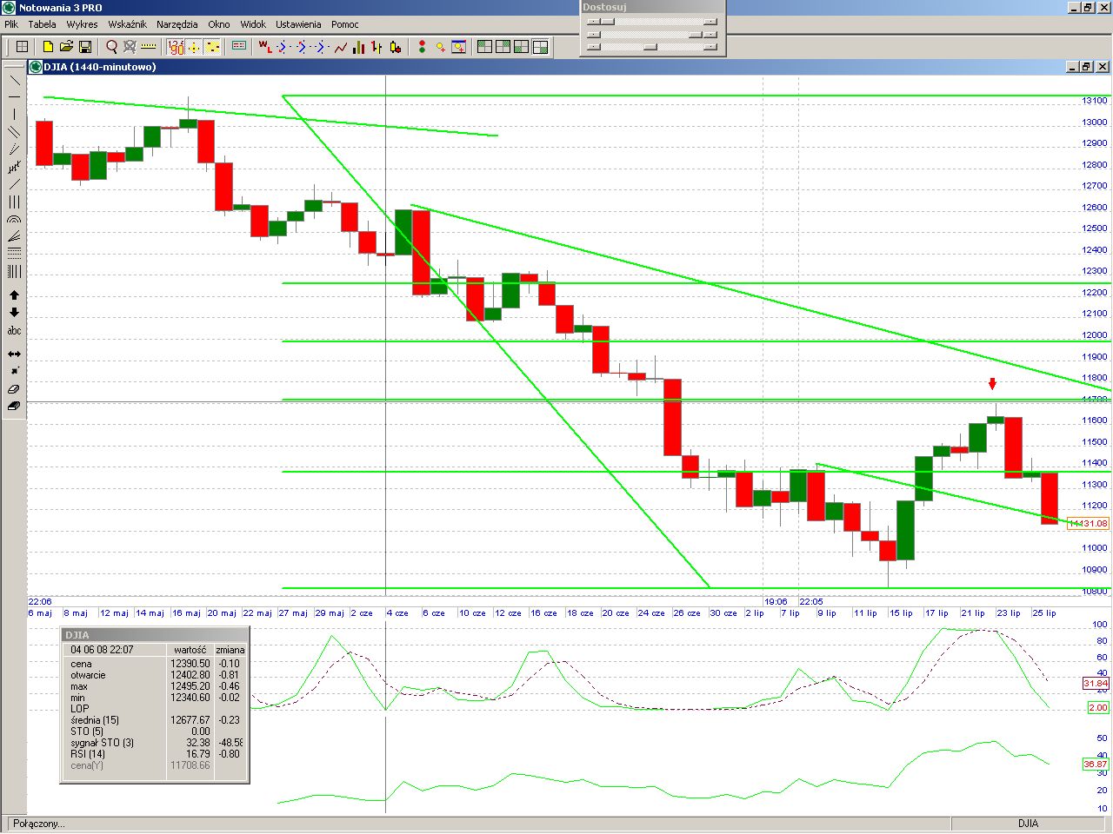
Task: Toggle the table grid view button
Action: tap(23, 47)
